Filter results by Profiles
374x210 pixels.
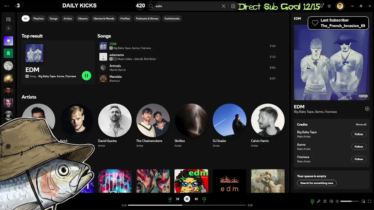coord(125,18)
